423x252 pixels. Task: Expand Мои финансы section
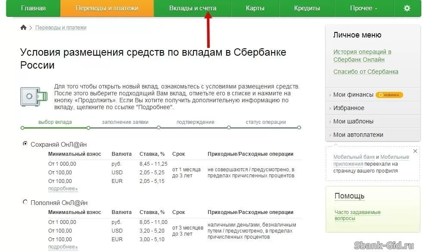353,94
